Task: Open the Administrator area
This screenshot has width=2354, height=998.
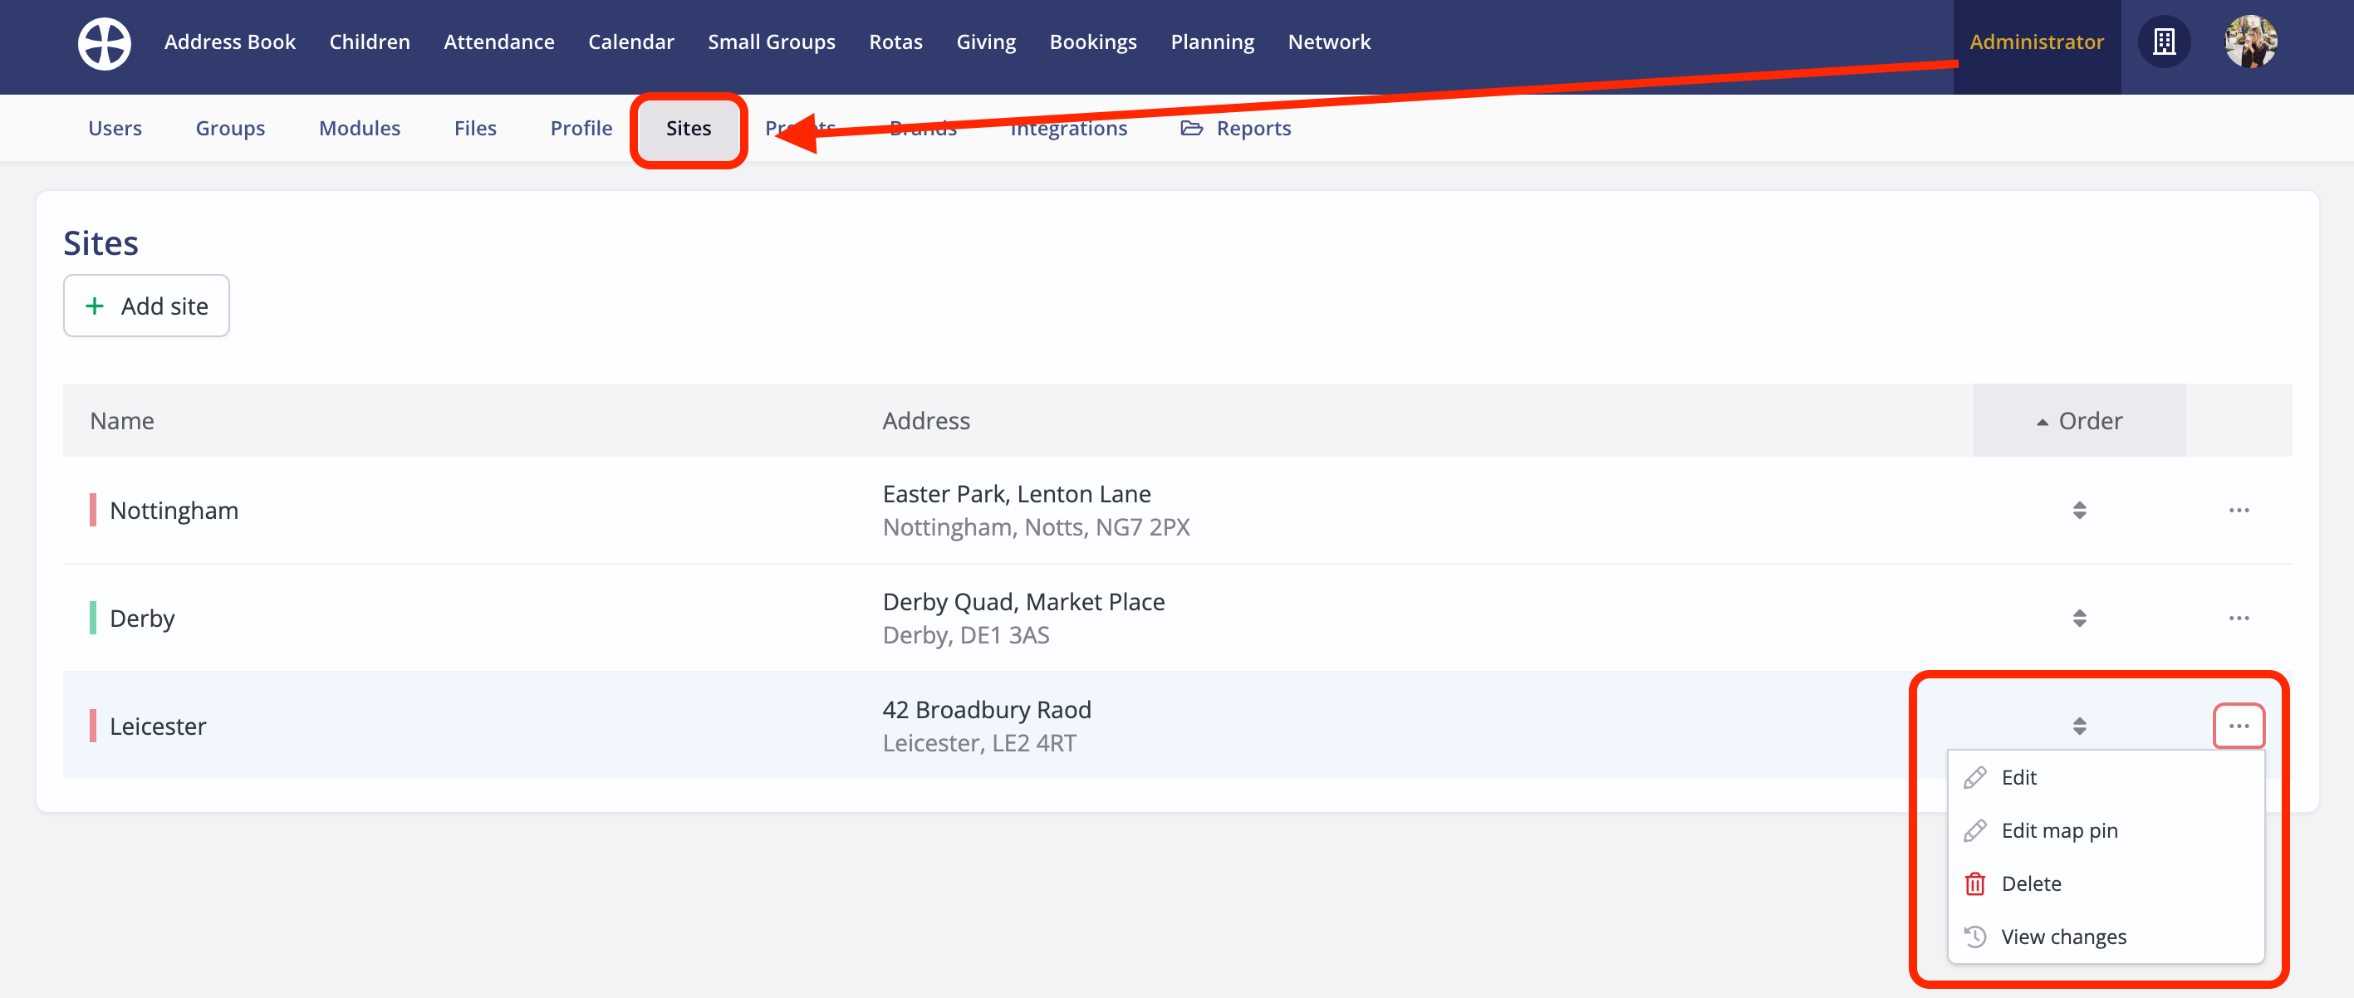Action: pyautogui.click(x=2036, y=42)
